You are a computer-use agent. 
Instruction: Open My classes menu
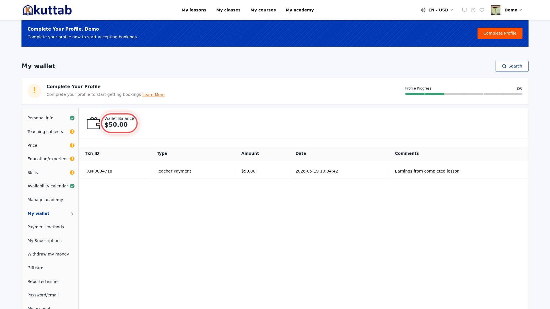click(x=228, y=10)
